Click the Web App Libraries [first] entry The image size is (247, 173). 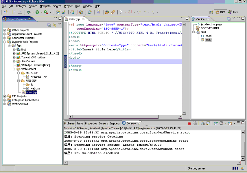click(36, 65)
